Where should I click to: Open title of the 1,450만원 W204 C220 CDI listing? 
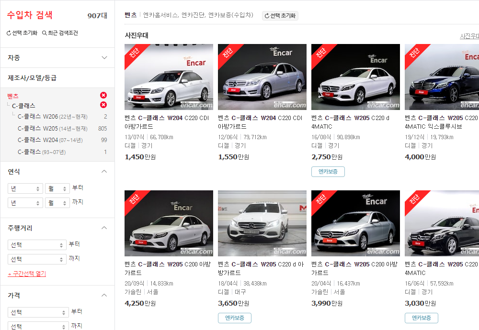[167, 122]
